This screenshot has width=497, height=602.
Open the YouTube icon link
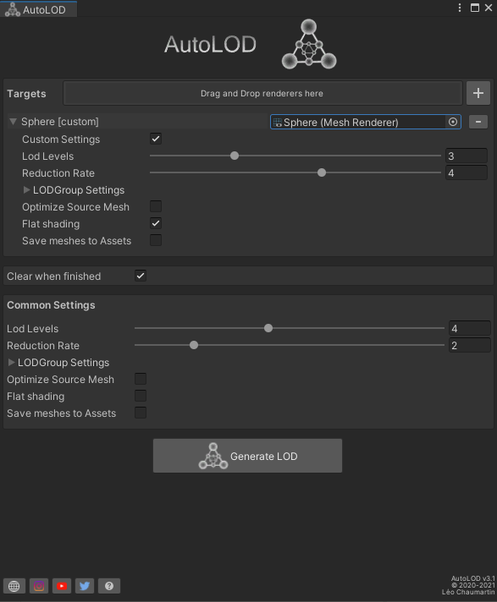pyautogui.click(x=62, y=586)
